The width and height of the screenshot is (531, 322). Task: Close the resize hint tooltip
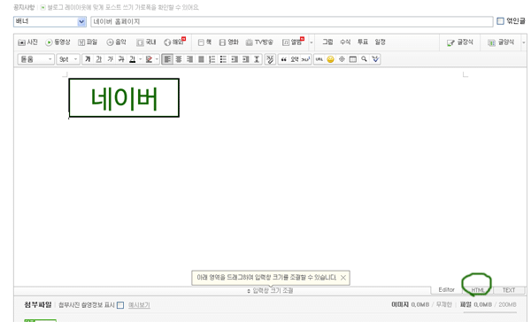click(343, 278)
